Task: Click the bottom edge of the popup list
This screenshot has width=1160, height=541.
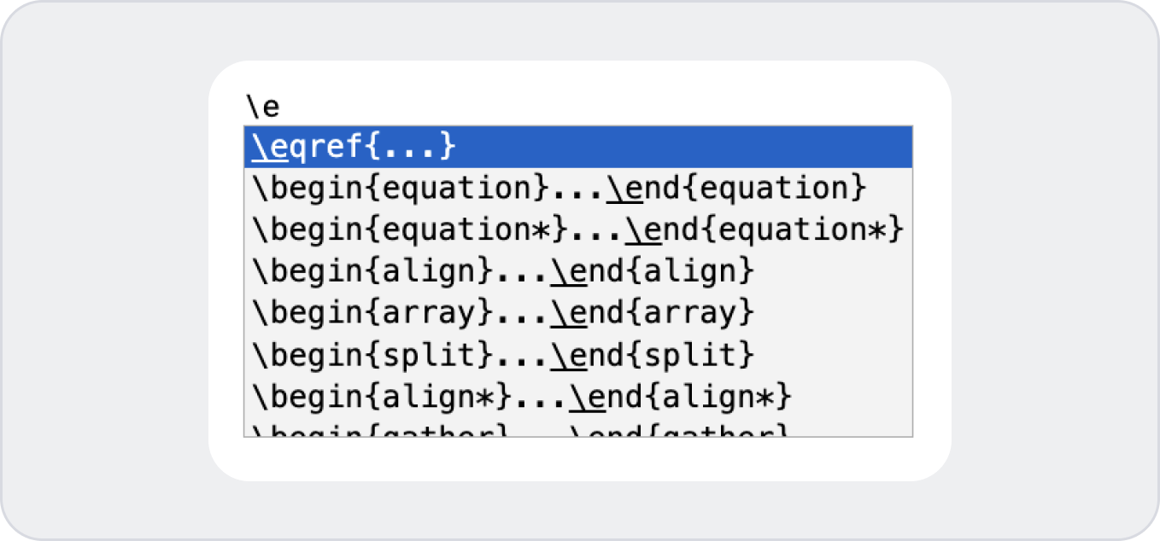Action: (577, 435)
